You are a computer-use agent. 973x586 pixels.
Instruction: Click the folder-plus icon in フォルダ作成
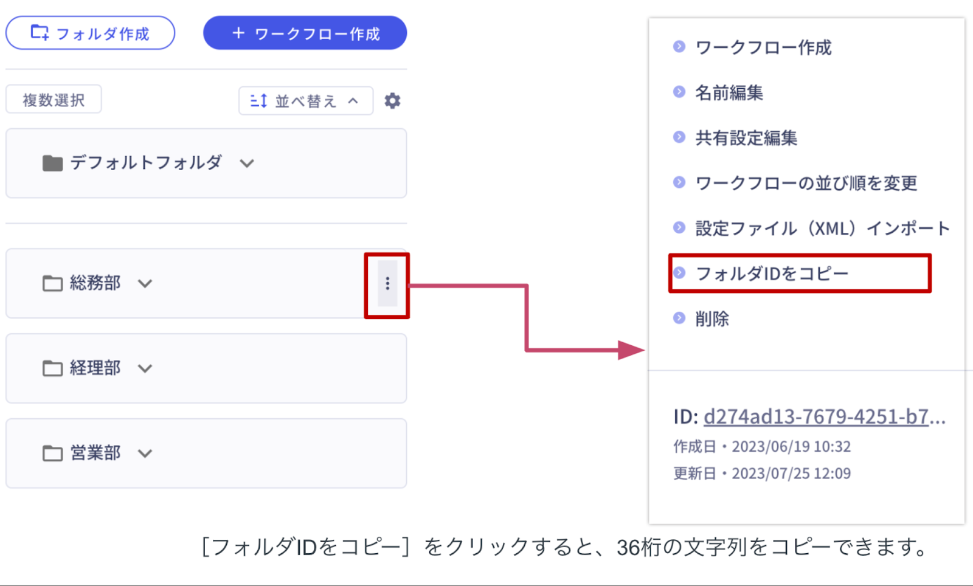pos(40,32)
